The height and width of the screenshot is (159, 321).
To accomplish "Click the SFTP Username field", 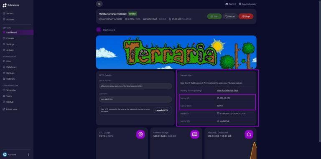I will coord(135,99).
